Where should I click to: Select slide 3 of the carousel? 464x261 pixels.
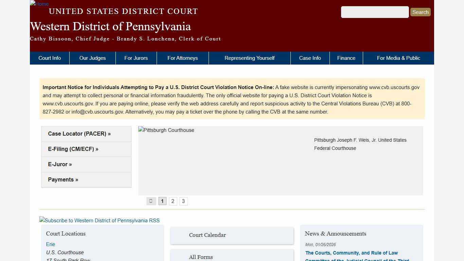(x=183, y=201)
